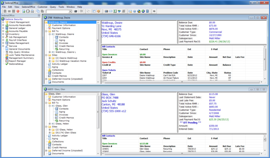
Task: Click the SQL toolbar icon
Action: point(154,11)
